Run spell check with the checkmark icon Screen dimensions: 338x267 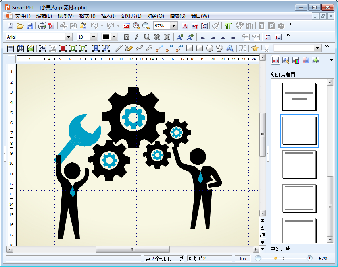point(240,26)
